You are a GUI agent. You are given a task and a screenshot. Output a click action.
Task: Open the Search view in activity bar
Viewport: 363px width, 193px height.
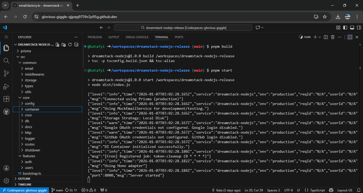point(6,61)
